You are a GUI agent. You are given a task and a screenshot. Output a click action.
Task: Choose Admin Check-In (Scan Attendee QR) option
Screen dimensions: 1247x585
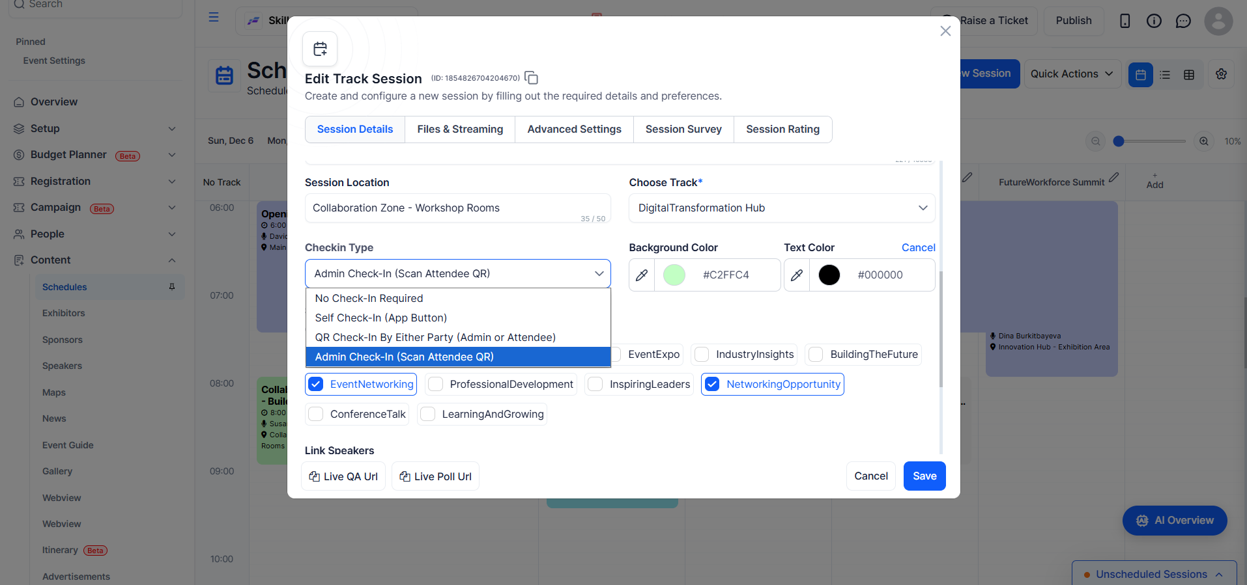click(457, 357)
